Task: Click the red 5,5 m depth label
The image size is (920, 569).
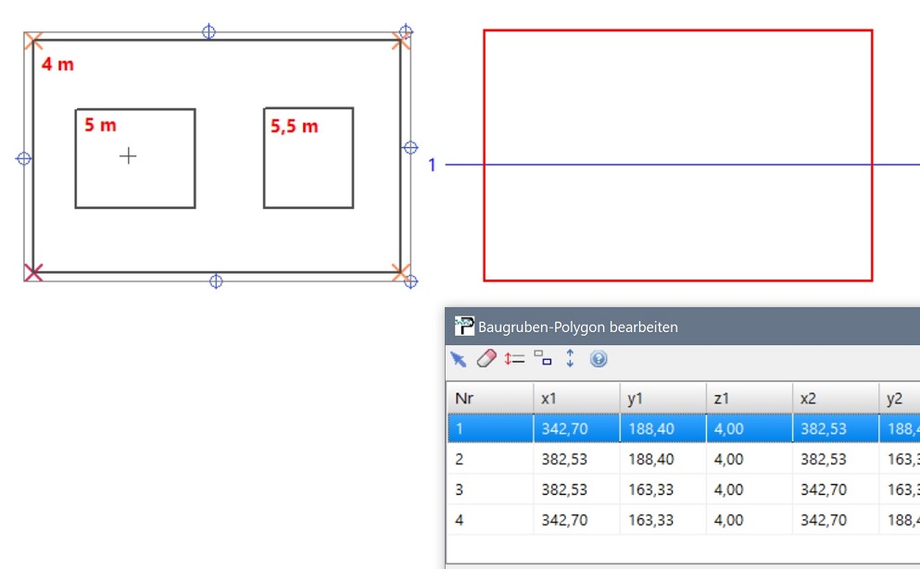Action: [x=294, y=127]
